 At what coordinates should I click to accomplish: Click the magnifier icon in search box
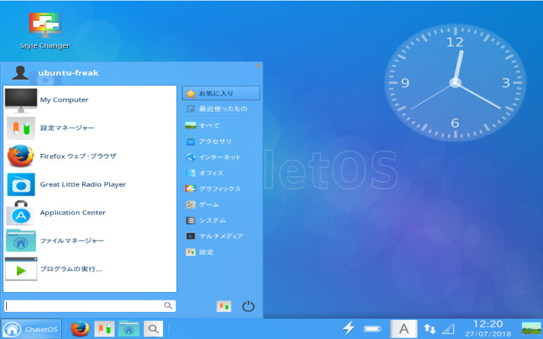(x=168, y=306)
